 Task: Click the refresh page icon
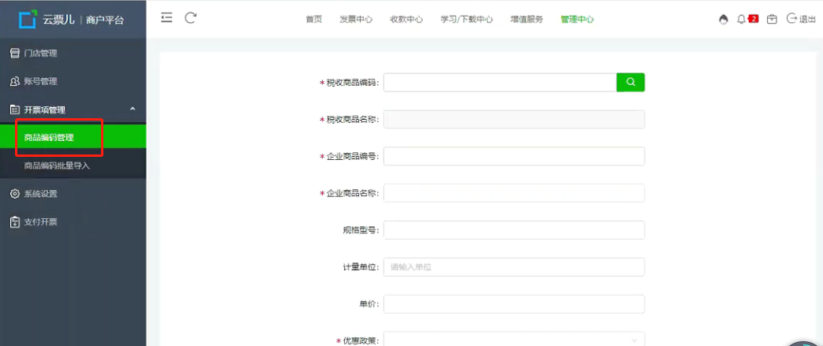[190, 18]
